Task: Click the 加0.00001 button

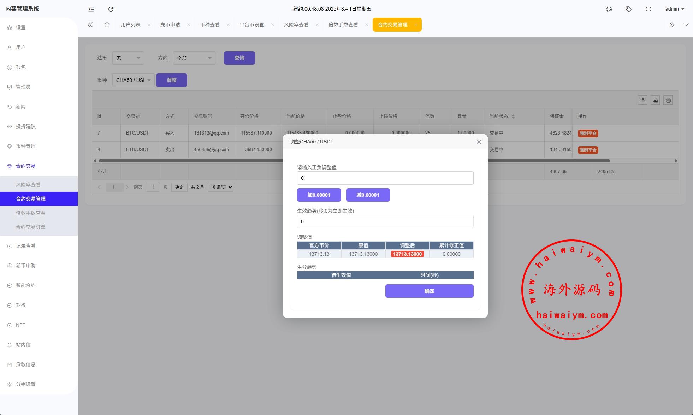Action: [319, 195]
